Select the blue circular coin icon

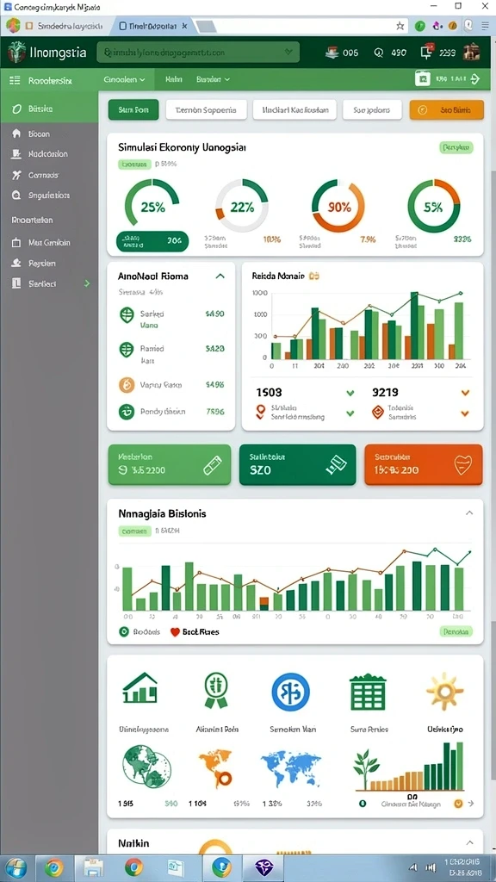point(291,691)
